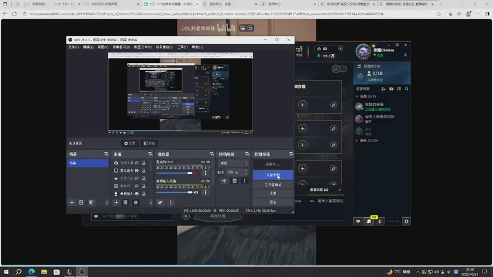The width and height of the screenshot is (493, 277).
Task: Click microphone icon at bottom of League client
Action: (380, 222)
